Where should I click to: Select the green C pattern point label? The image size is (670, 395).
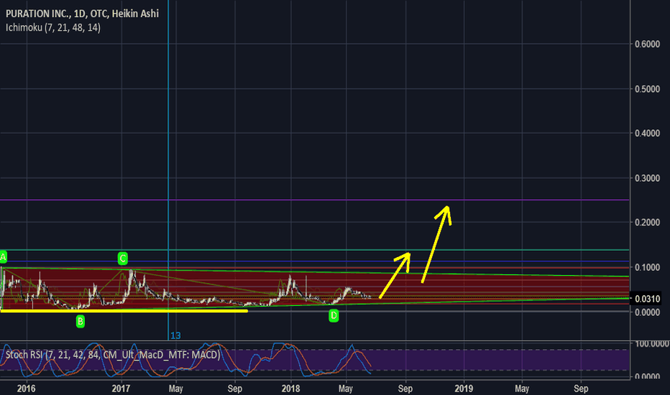coord(123,259)
